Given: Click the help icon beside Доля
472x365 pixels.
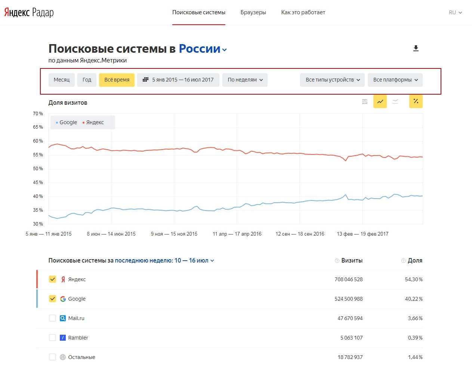Looking at the screenshot, I should click(403, 261).
